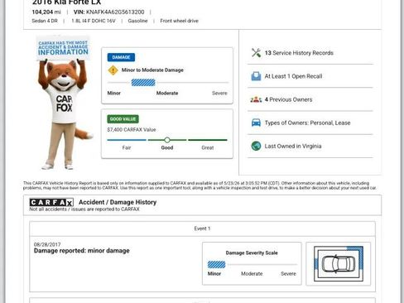Click the open recall car icon
This screenshot has height=303, width=404.
256,76
